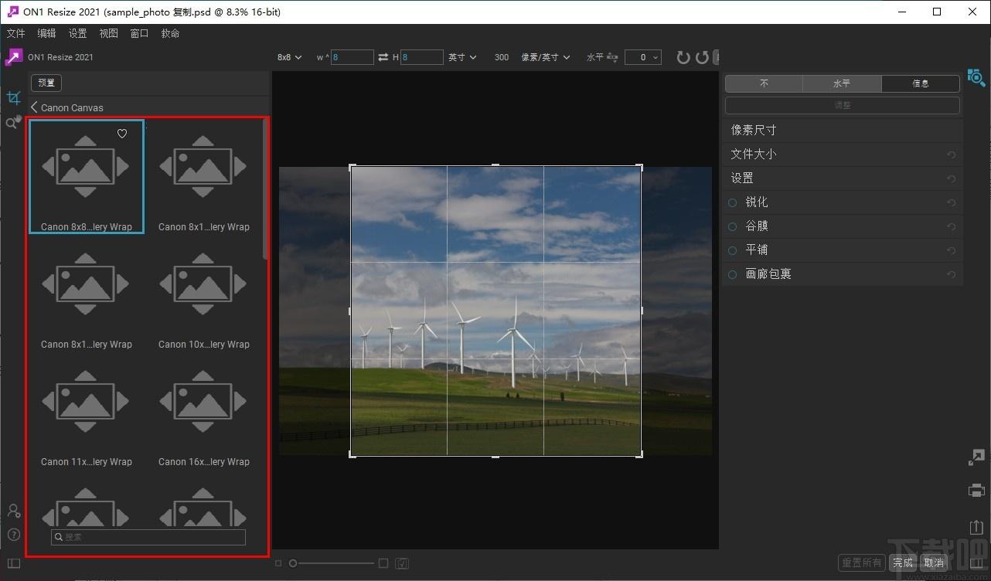Open the 救命 menu
Screen dimensions: 991x581
170,33
